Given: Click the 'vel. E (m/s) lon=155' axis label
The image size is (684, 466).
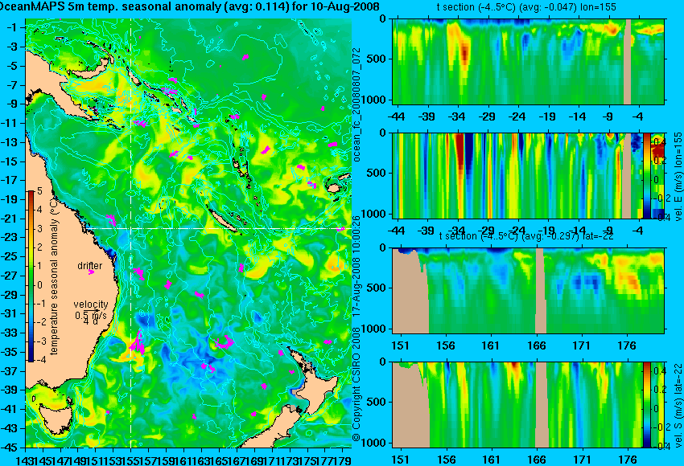Looking at the screenshot, I should click(x=678, y=177).
